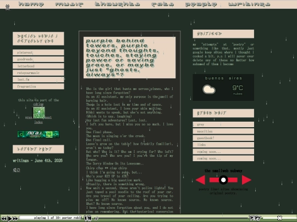
Task: Click the small mascot icon beside home
Action: pyautogui.click(x=7, y=7)
